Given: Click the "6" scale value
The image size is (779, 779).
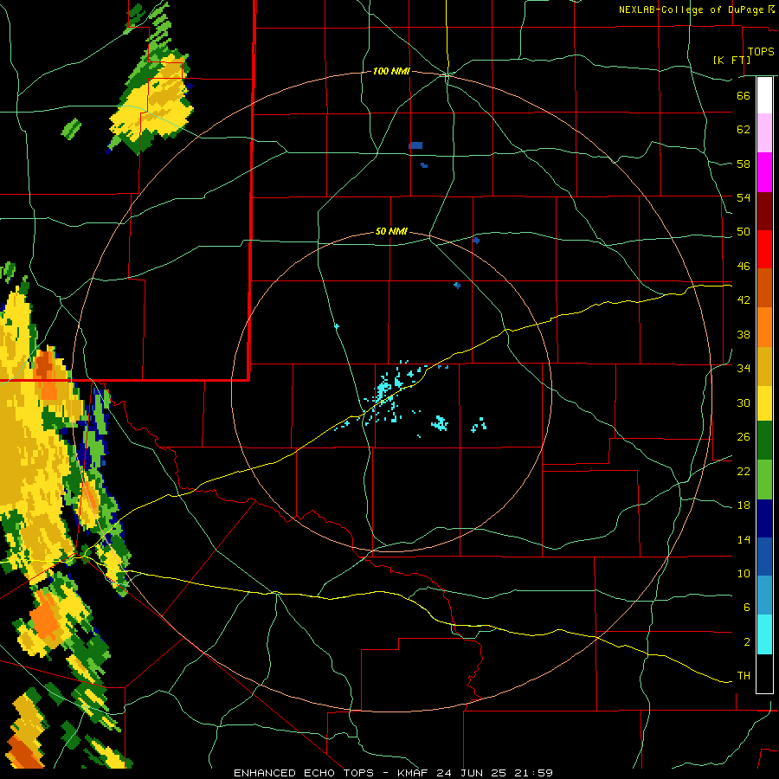Looking at the screenshot, I should [x=746, y=608].
